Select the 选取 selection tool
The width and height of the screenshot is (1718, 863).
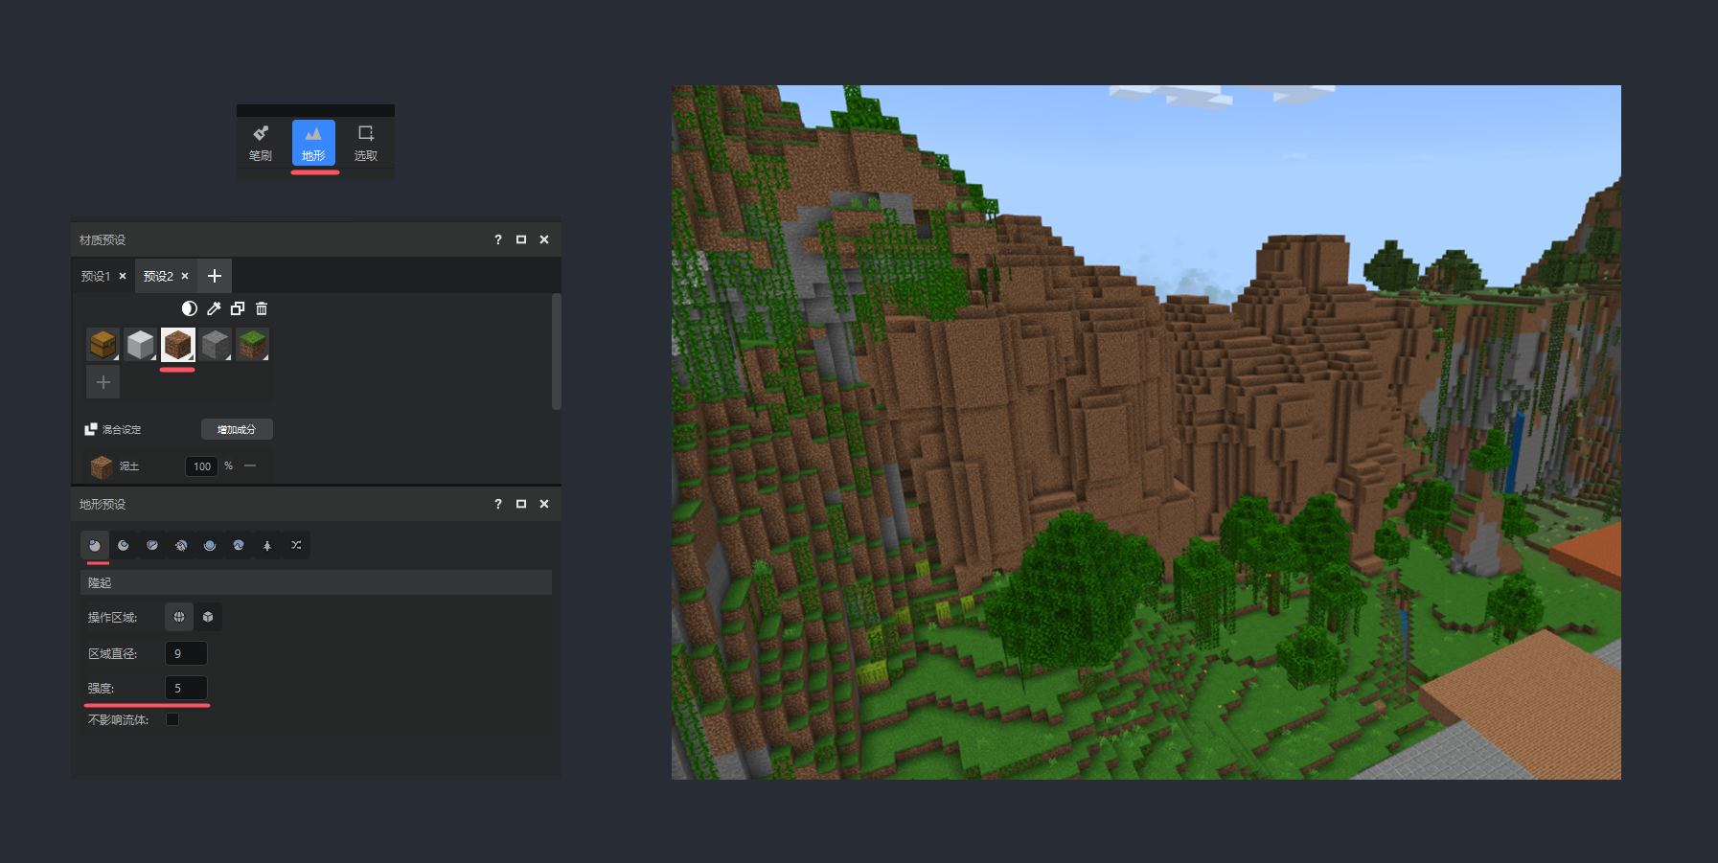(x=366, y=143)
